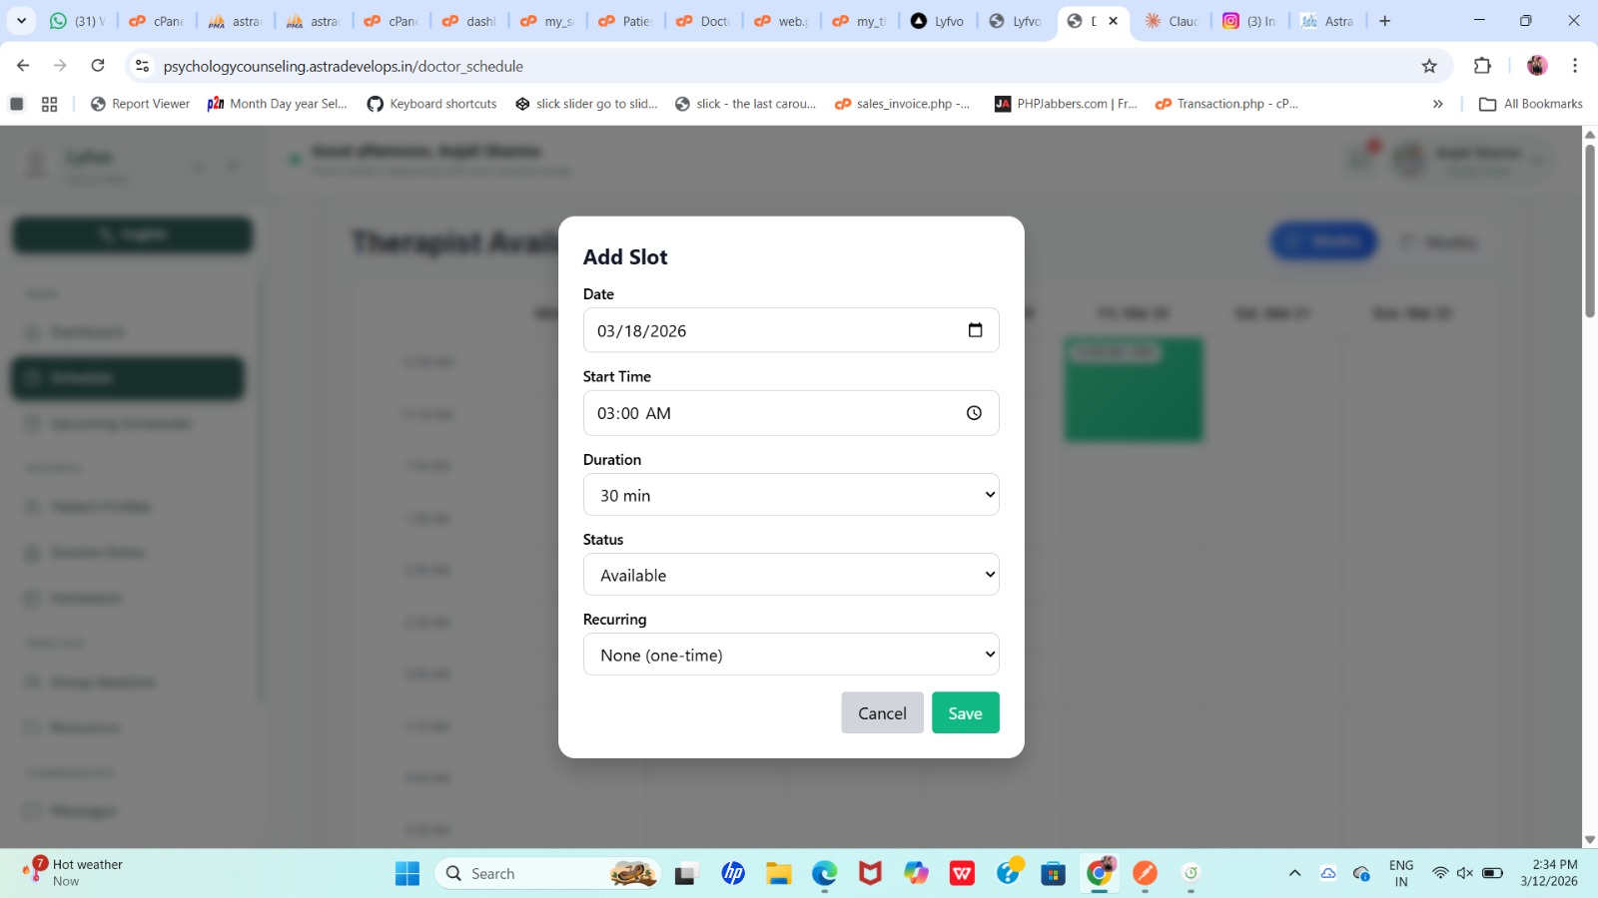Image resolution: width=1598 pixels, height=898 pixels.
Task: Open Chrome three-dot menu
Action: point(1575,66)
